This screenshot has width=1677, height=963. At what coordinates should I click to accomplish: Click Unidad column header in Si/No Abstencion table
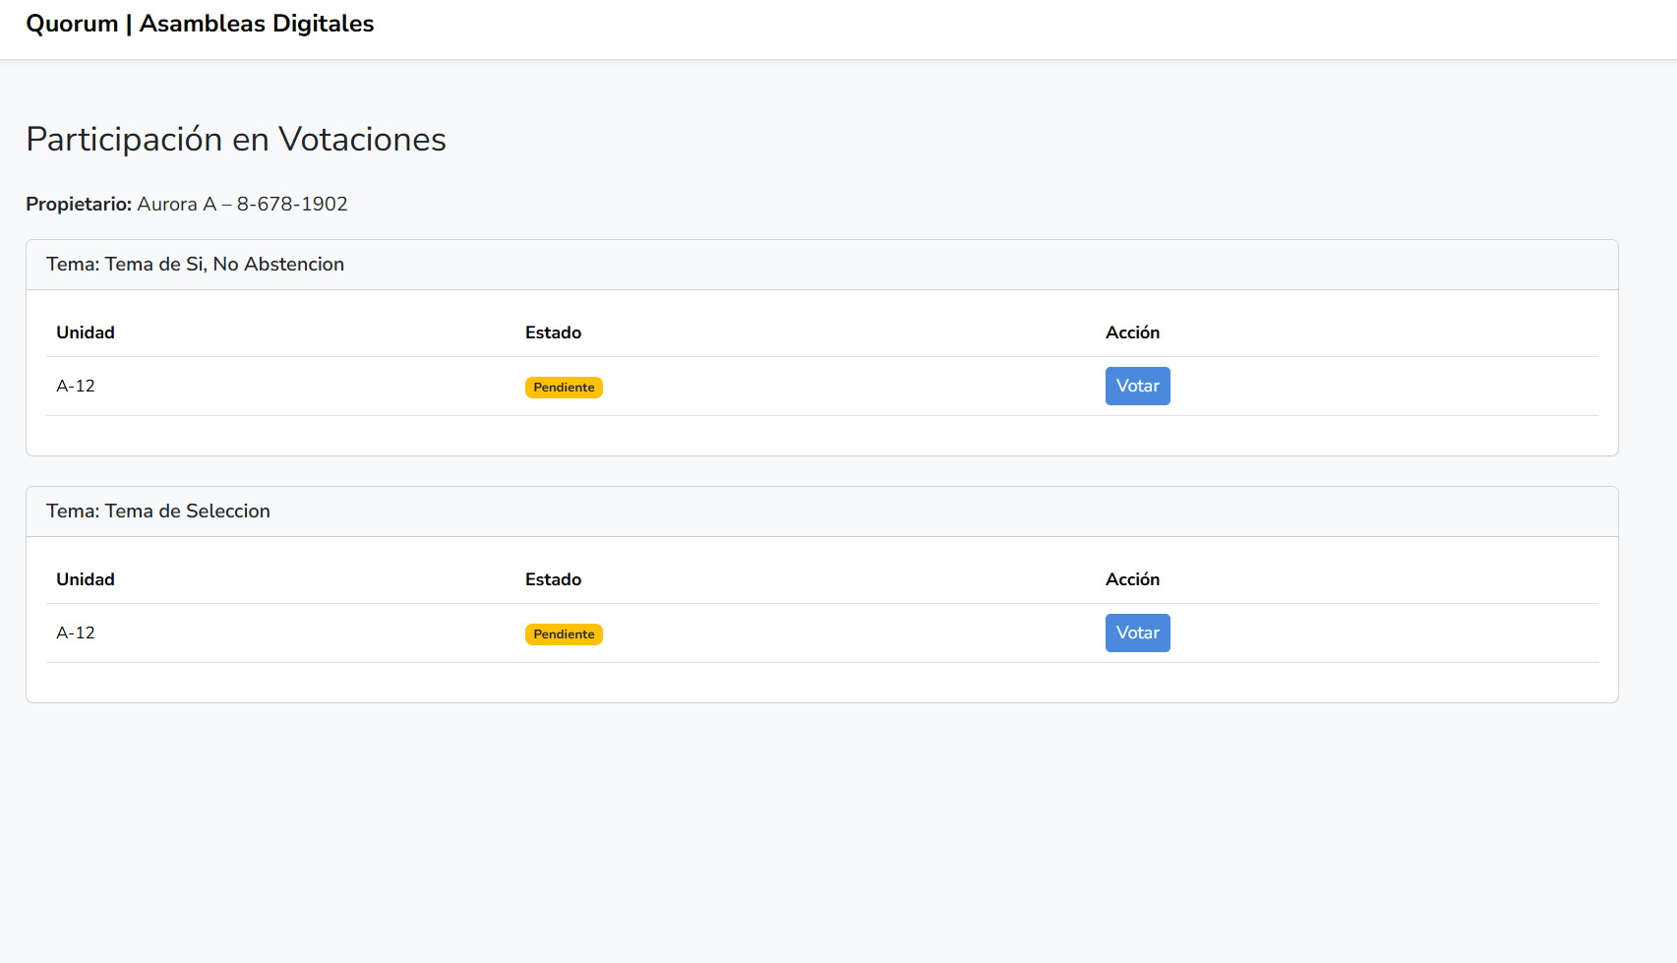pos(86,332)
